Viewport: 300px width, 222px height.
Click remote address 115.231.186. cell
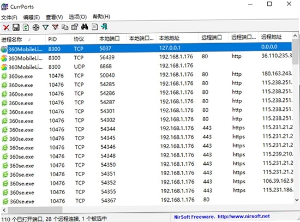pos(278,190)
